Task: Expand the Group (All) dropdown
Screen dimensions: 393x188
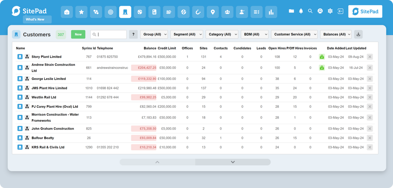Action: 154,34
